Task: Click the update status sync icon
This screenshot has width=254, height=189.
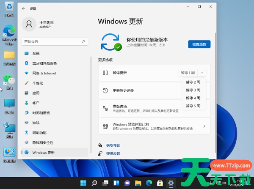Action: (x=111, y=42)
